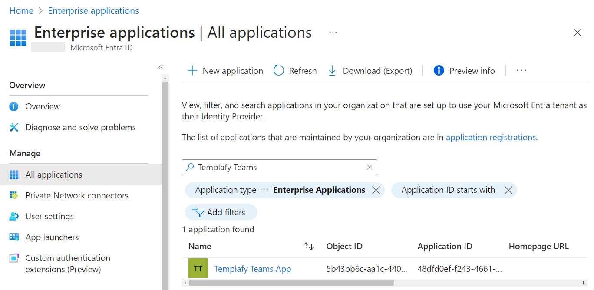594x290 pixels.
Task: Click Add filters below the filter pills
Action: (221, 212)
